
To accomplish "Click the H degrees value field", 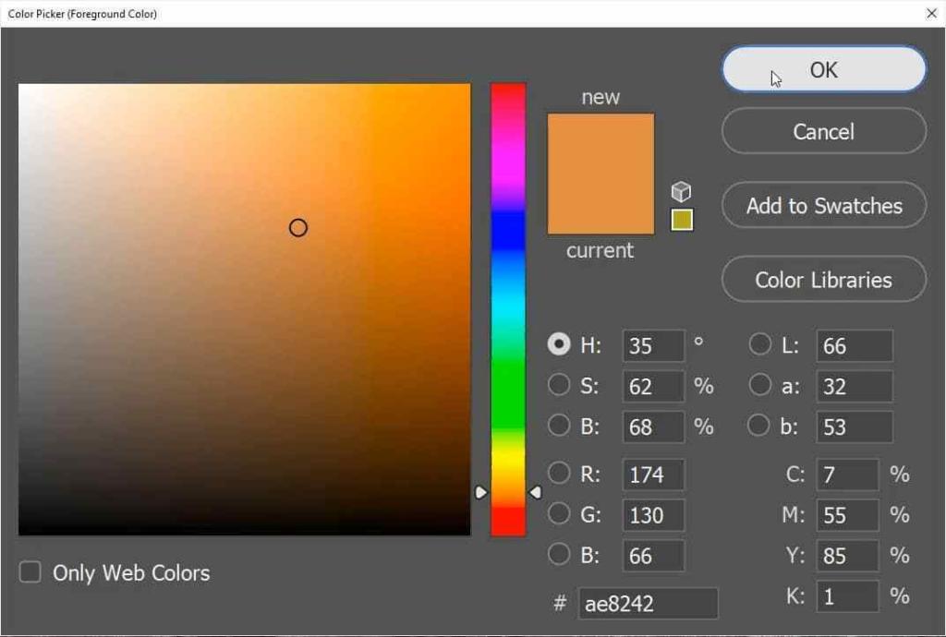I will coord(652,344).
